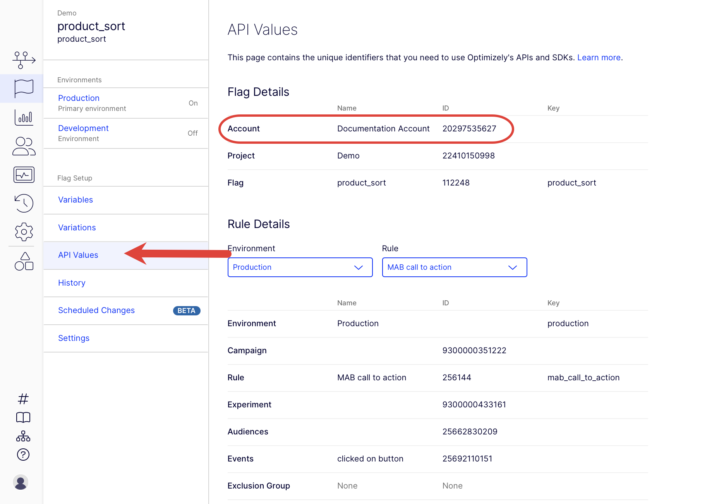Click the events monitor pulse icon

(24, 175)
